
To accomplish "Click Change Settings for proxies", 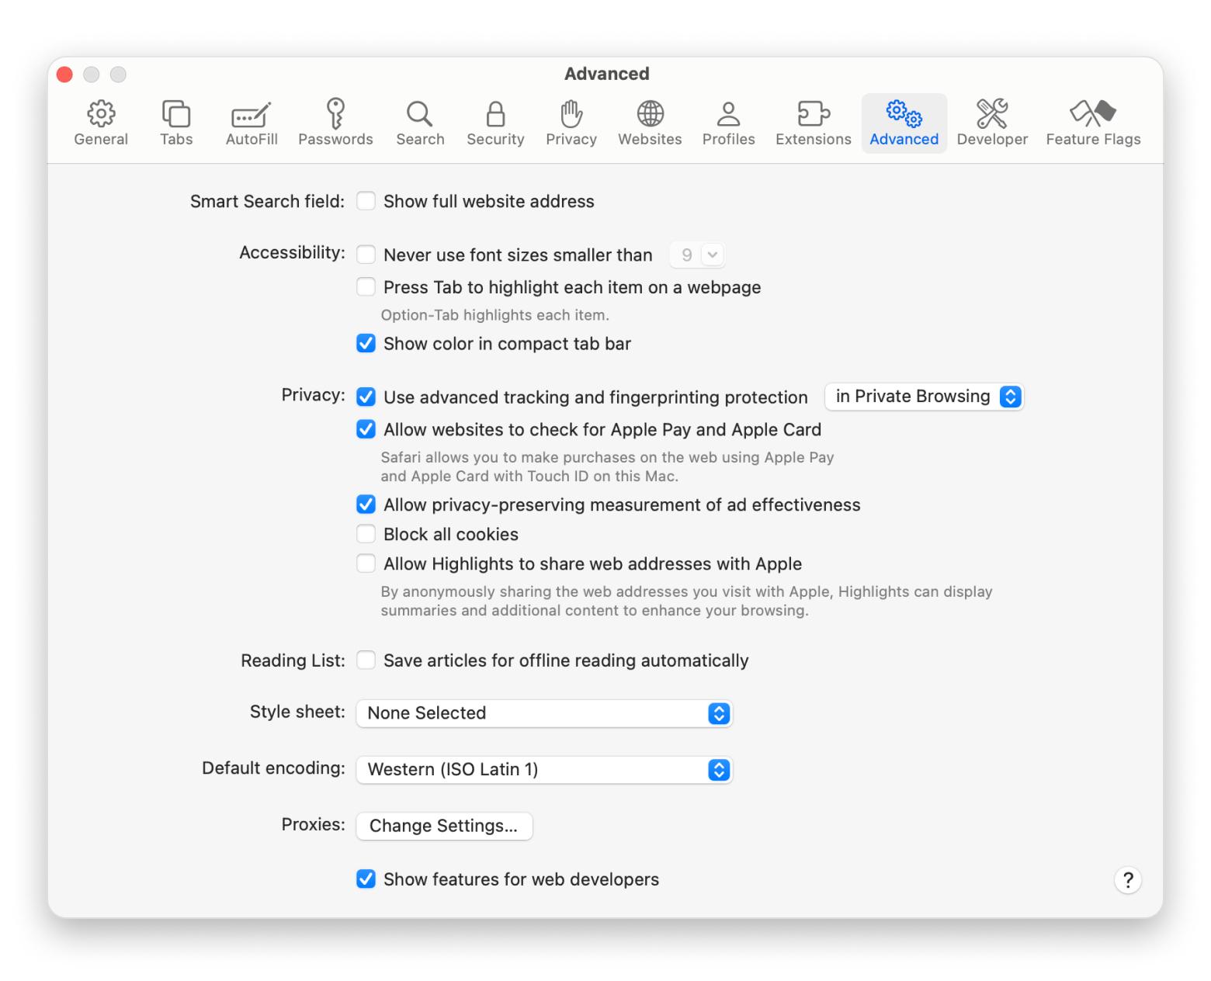I will (444, 826).
